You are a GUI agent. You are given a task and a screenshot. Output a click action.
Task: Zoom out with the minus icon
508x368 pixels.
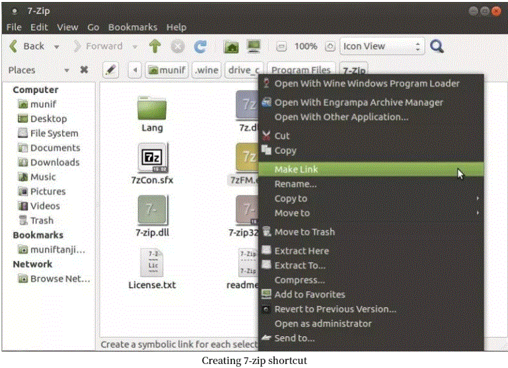(x=281, y=47)
